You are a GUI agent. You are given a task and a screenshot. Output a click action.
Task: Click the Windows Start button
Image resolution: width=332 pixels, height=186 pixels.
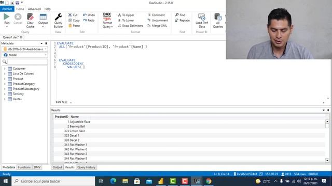6,181
